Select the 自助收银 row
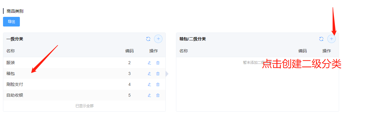The height and width of the screenshot is (140, 383). [x=84, y=95]
